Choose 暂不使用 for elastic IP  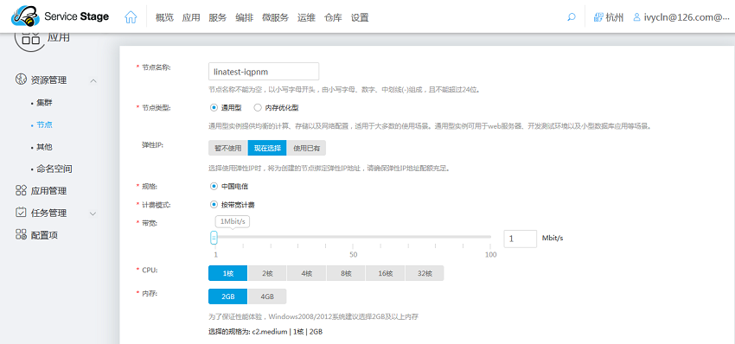pyautogui.click(x=227, y=148)
